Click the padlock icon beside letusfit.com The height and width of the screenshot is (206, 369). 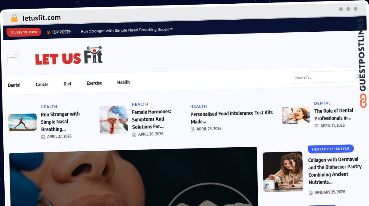14,18
